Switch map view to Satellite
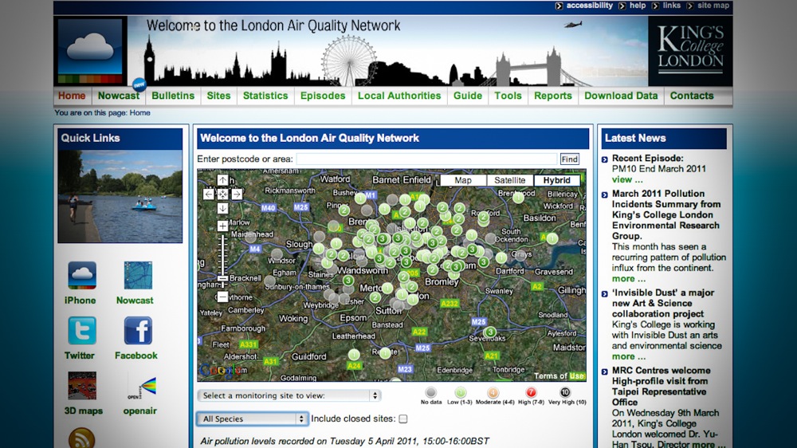797x448 pixels. click(x=509, y=181)
